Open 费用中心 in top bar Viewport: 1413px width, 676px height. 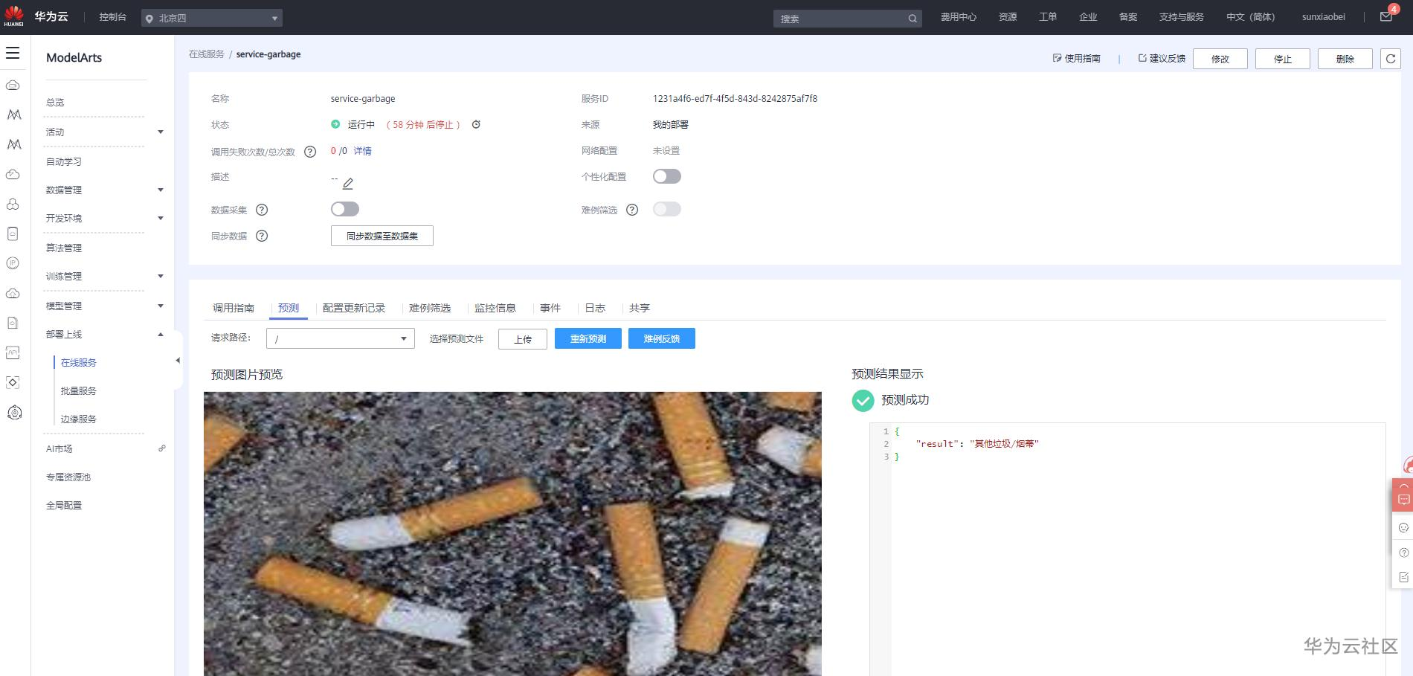pyautogui.click(x=958, y=17)
